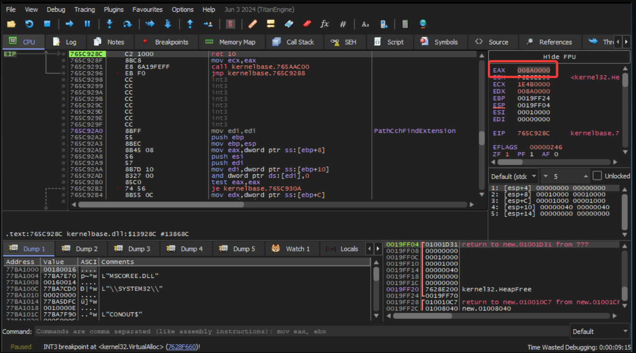Follow the 7628F660 address link in status bar

point(181,346)
